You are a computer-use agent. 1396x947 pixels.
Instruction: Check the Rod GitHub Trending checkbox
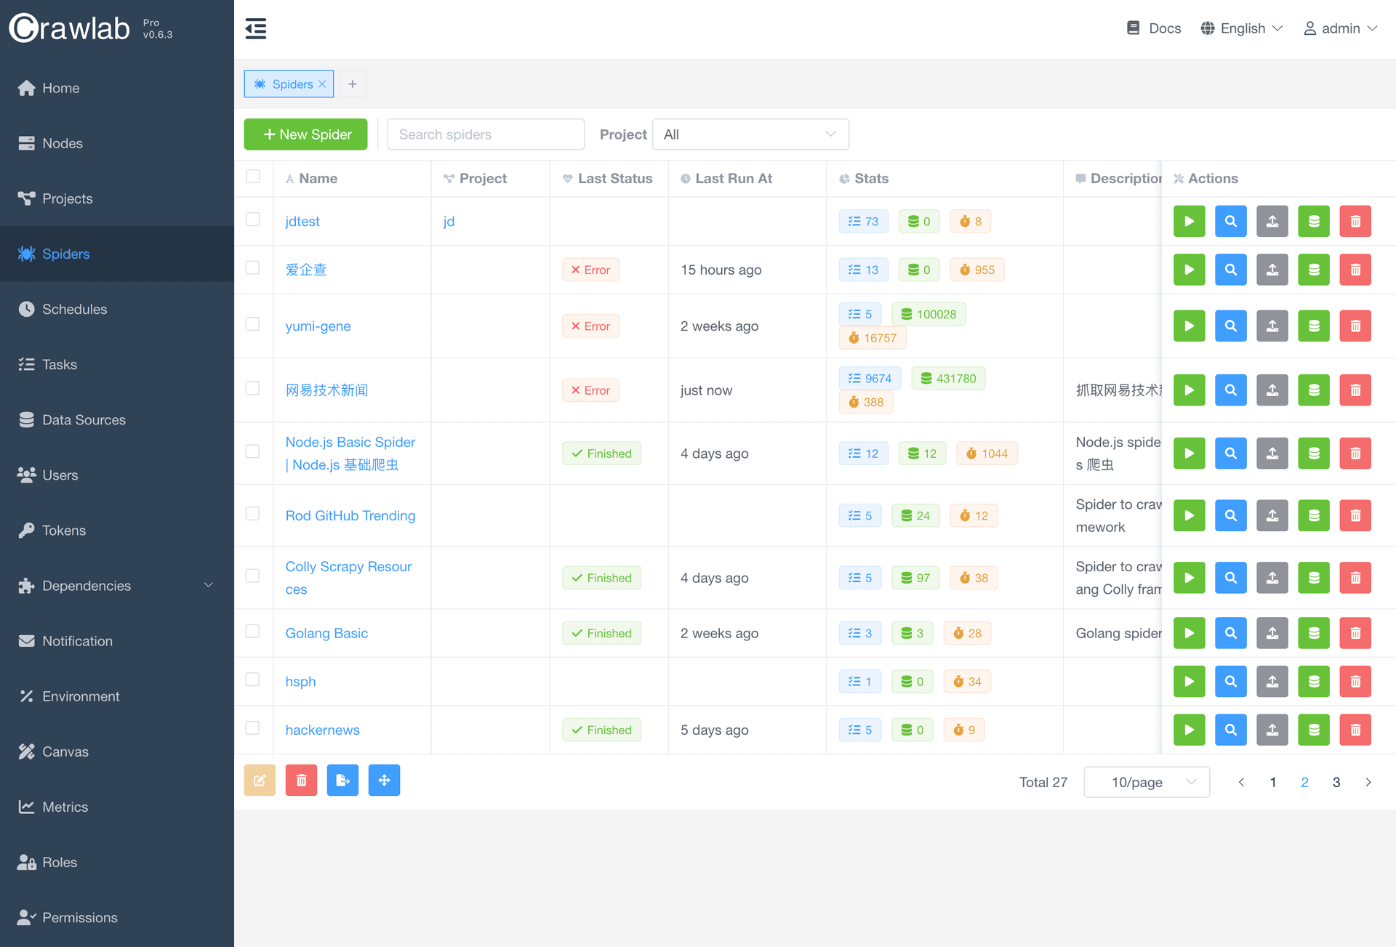tap(253, 513)
